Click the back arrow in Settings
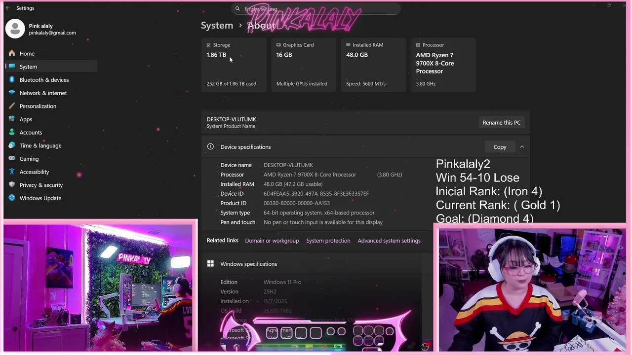The image size is (632, 355). click(7, 8)
